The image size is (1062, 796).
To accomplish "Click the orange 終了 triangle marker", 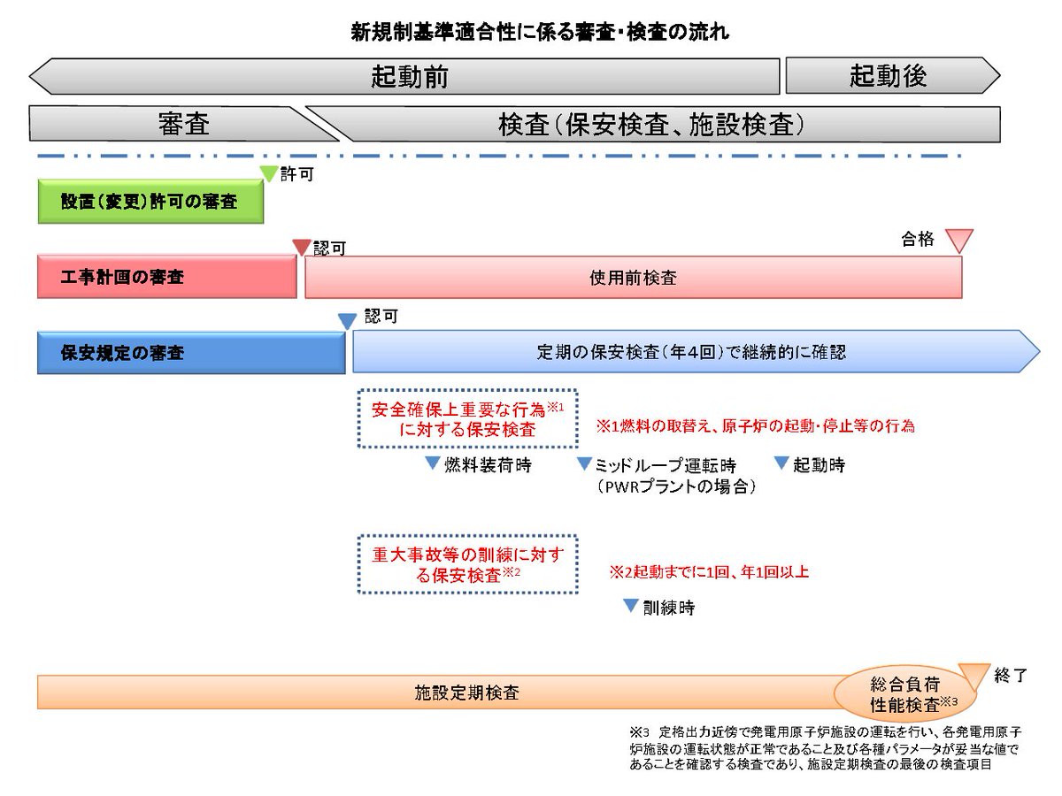I will point(974,677).
